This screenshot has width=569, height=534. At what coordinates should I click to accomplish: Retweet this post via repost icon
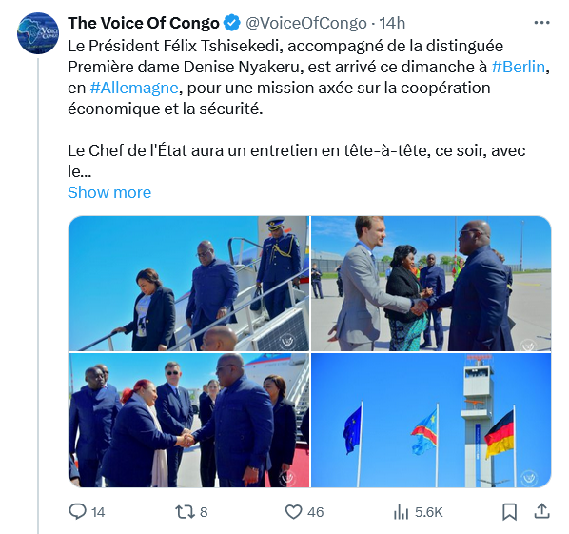183,512
